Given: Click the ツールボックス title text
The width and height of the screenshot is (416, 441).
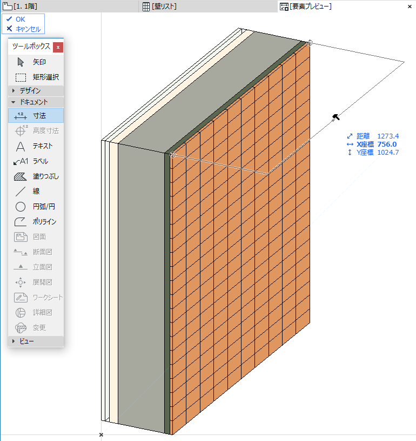Looking at the screenshot, I should point(31,46).
